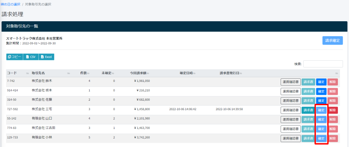Screen dimensions: 349x147
Task: Click 確定 for 有限会社 山口
Action: click(x=321, y=119)
